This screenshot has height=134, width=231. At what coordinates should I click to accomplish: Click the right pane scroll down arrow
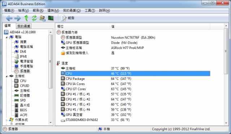tap(226, 123)
